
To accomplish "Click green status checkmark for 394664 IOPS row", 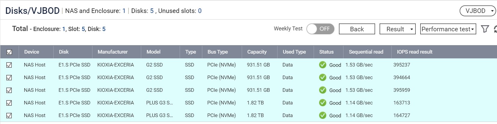I will [x=323, y=77].
